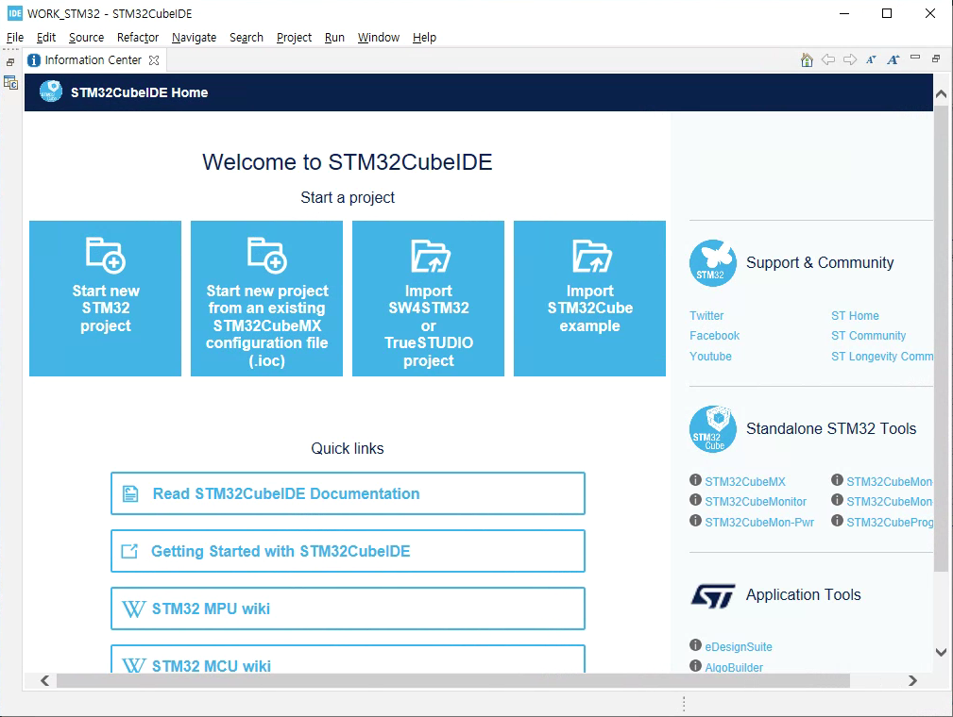This screenshot has height=717, width=953.
Task: Navigate forward with the right arrow icon
Action: 850,59
